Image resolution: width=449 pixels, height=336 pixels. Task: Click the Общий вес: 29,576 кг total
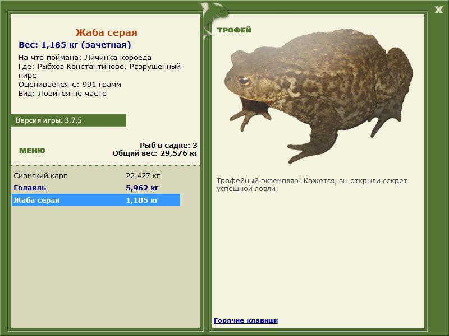[155, 153]
